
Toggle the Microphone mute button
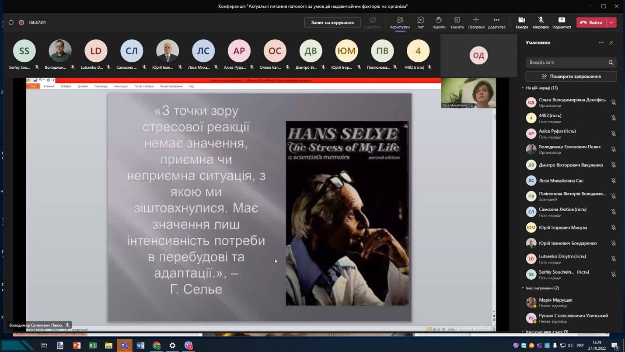coord(541,20)
